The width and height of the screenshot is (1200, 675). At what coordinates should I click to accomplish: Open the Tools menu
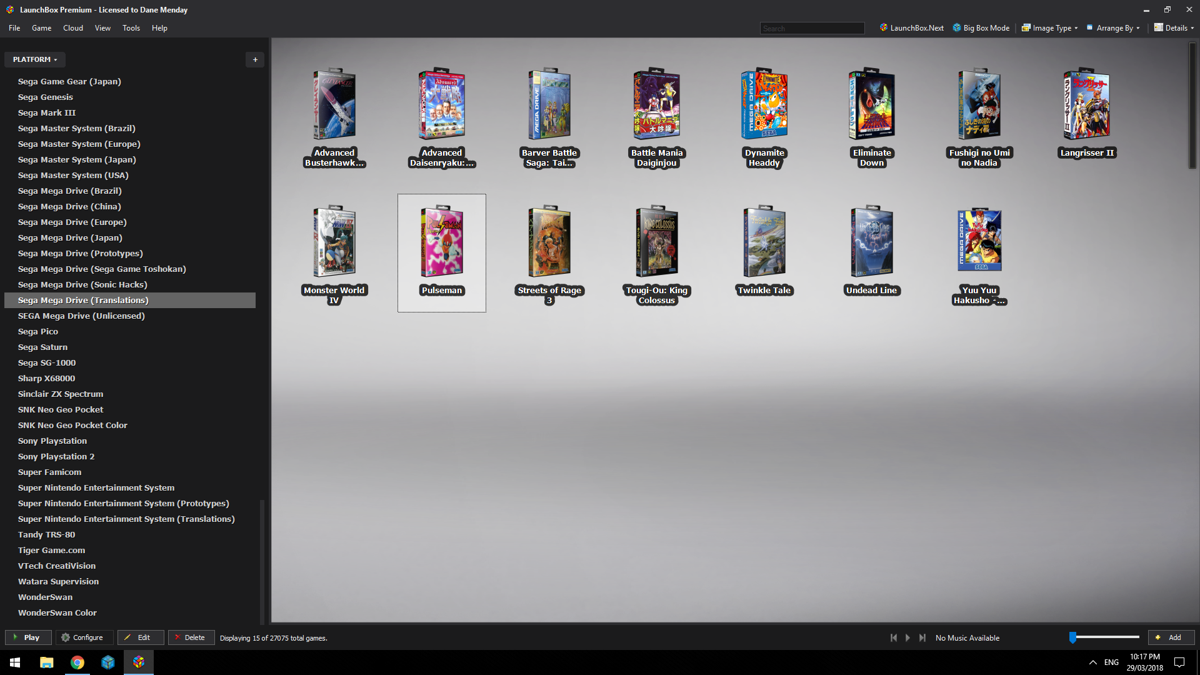[131, 28]
